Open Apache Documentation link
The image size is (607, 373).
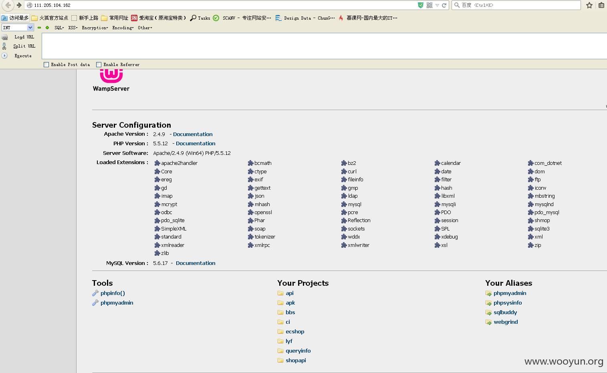point(193,134)
